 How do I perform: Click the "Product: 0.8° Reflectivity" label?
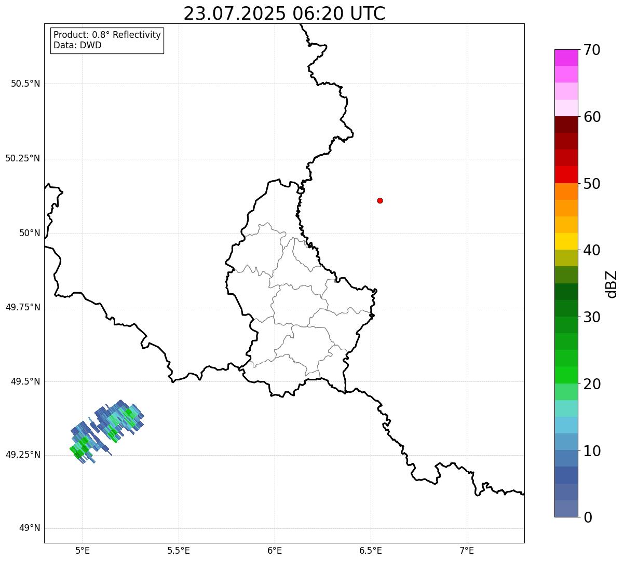[x=107, y=35]
